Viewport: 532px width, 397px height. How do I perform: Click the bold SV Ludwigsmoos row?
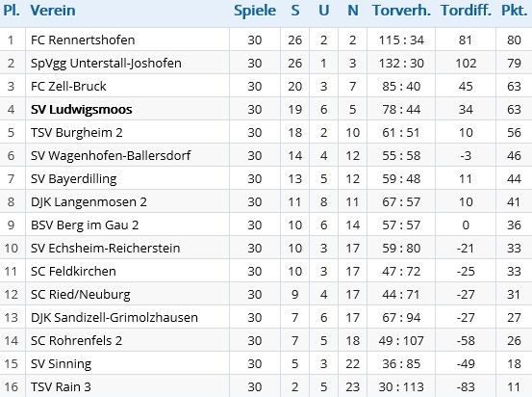(266, 110)
